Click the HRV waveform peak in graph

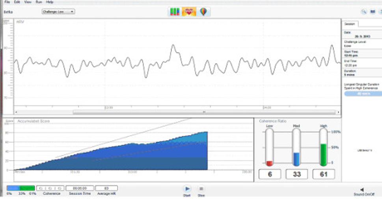tap(173, 46)
